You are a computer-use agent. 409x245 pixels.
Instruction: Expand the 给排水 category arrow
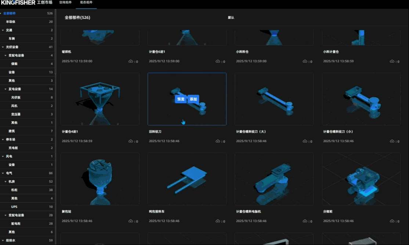[3, 241]
